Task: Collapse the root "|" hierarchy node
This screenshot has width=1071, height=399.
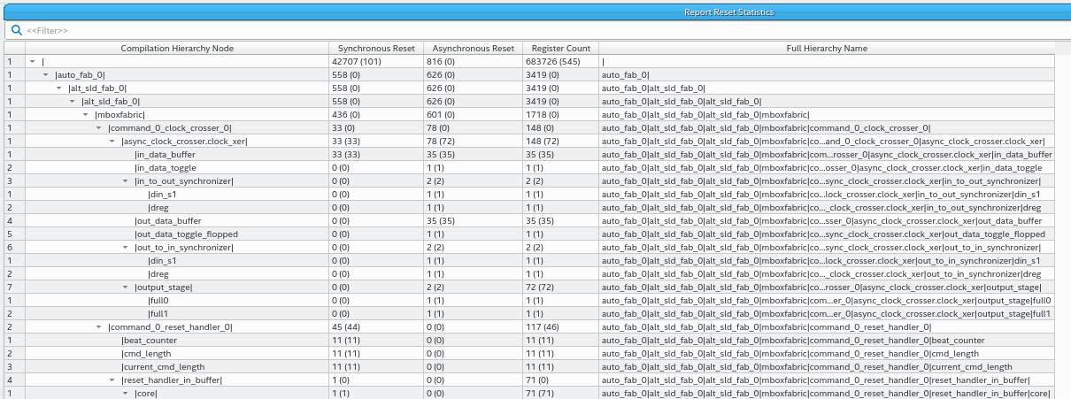Action: (x=32, y=62)
